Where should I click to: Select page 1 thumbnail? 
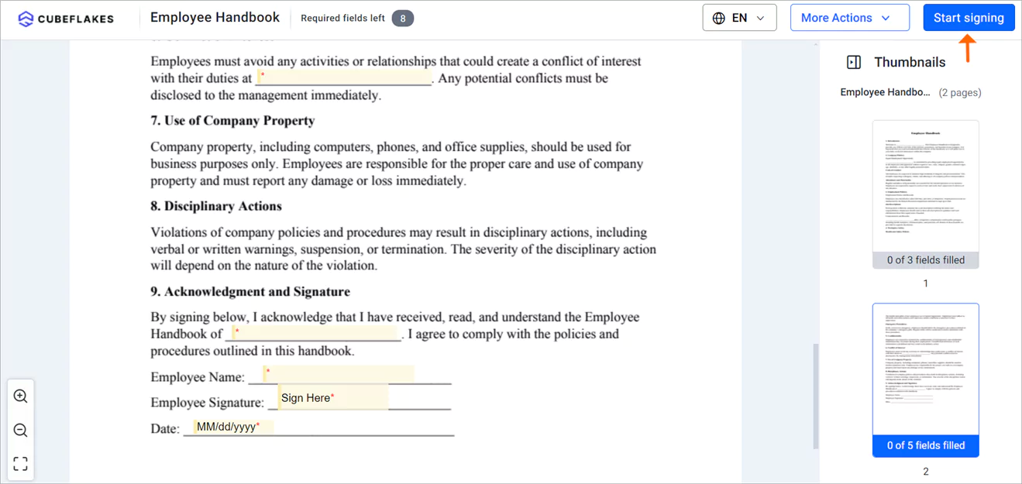coord(926,194)
